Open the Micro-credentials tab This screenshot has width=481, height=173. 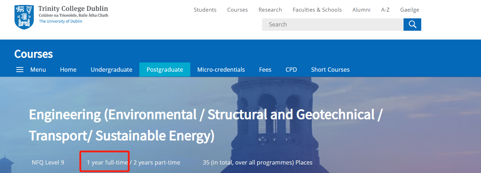(221, 70)
